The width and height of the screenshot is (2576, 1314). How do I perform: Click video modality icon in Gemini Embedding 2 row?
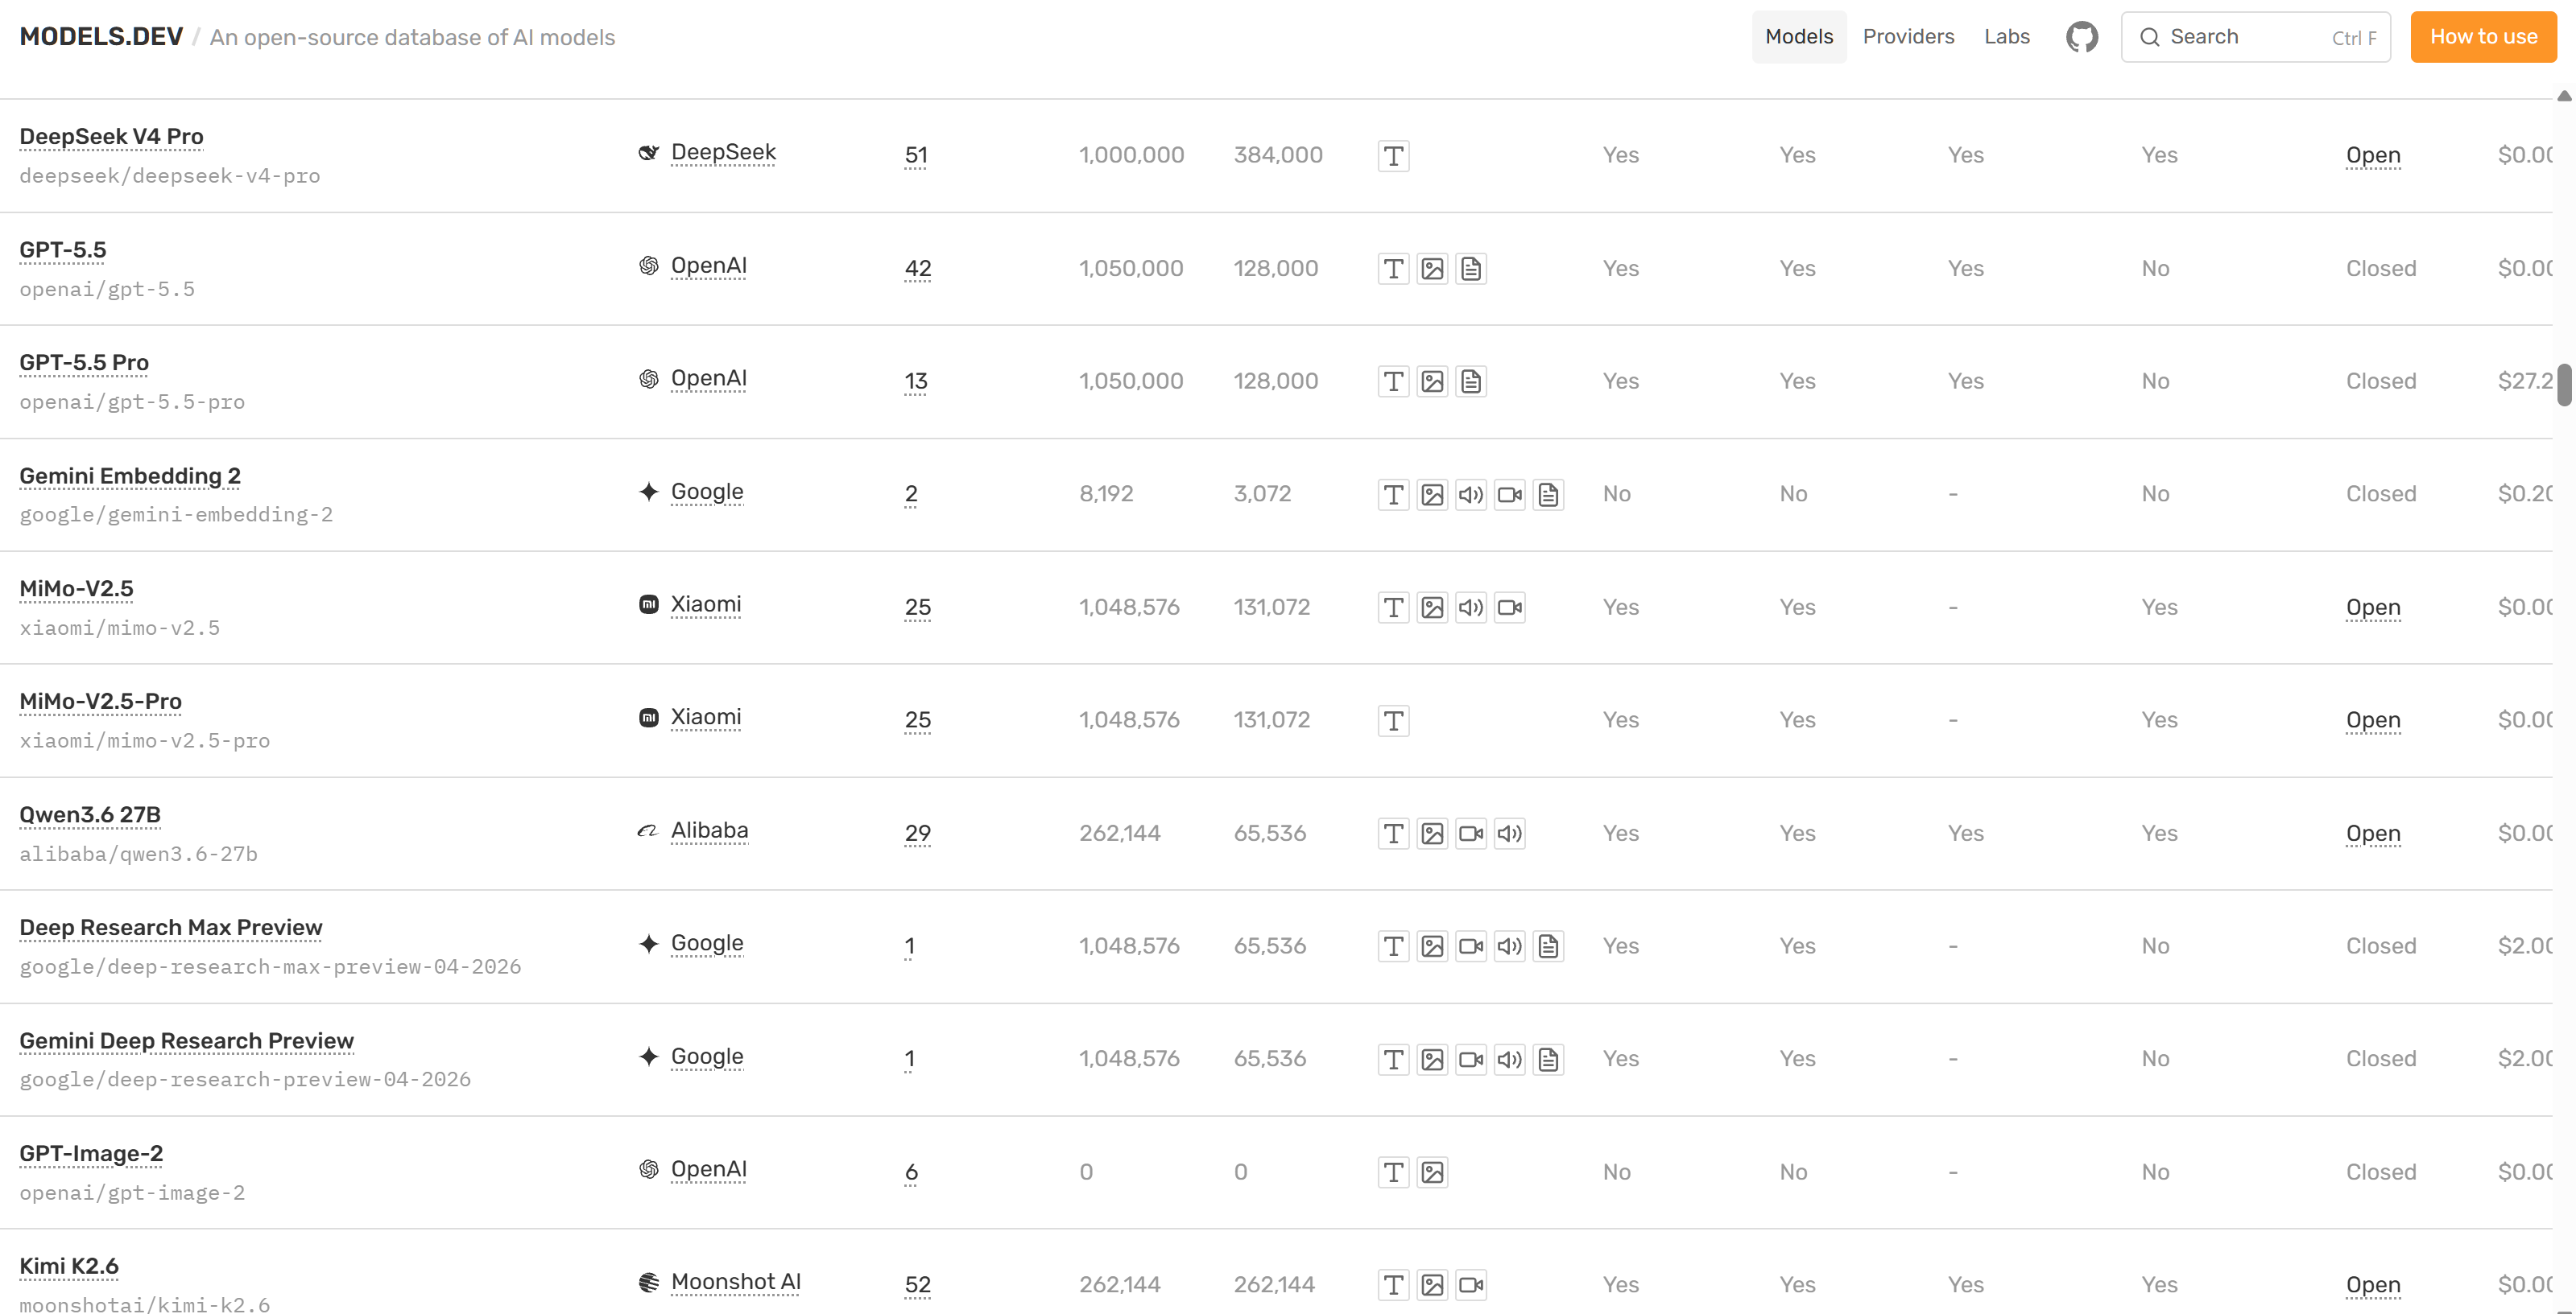pos(1510,495)
